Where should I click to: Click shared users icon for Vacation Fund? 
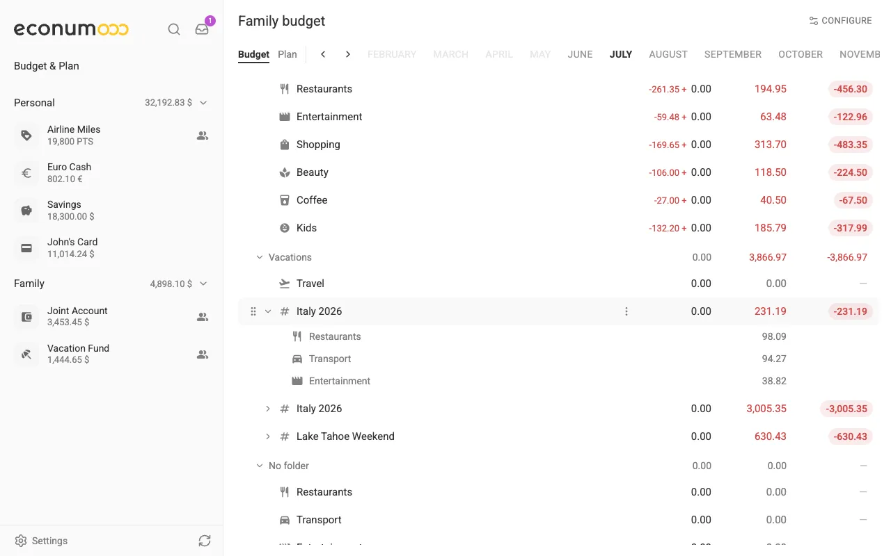coord(203,354)
